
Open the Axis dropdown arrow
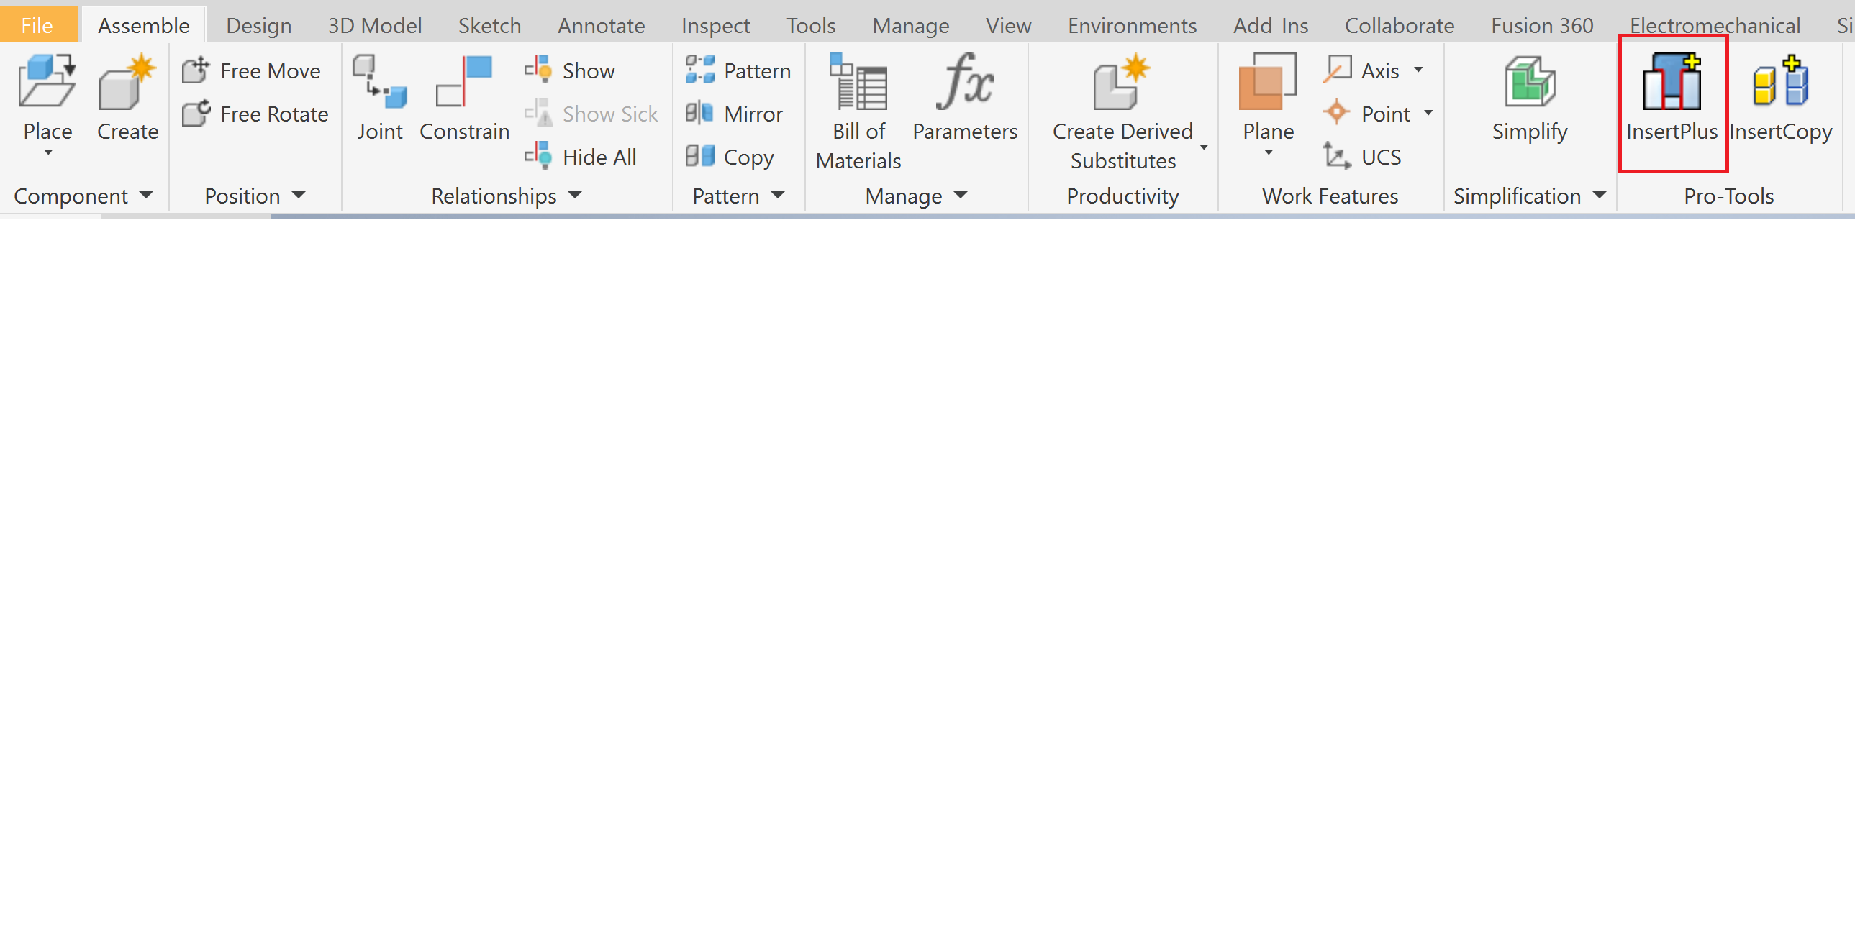pos(1418,70)
